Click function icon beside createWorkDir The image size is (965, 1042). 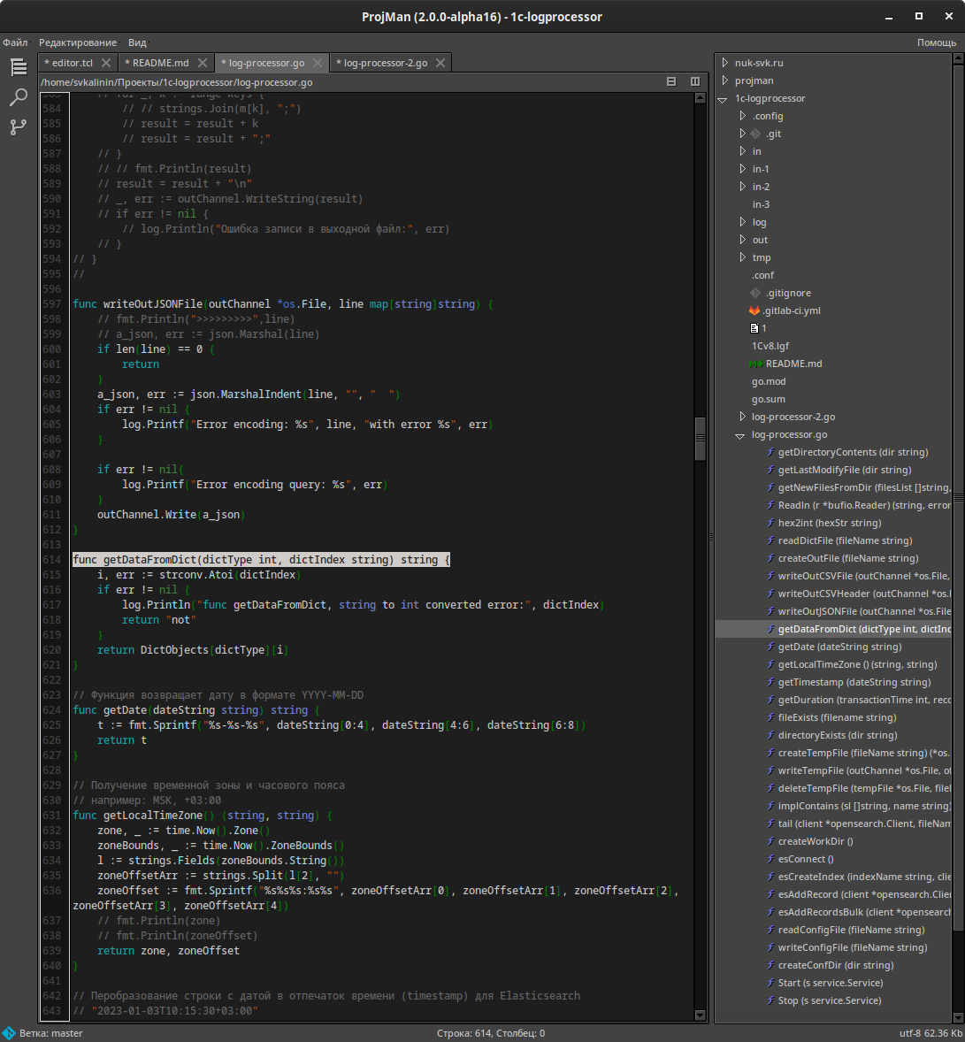click(771, 841)
